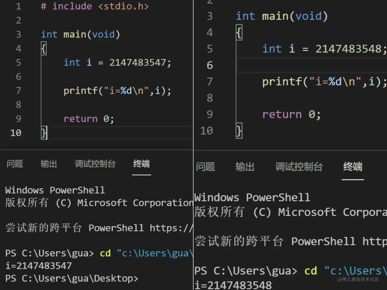This screenshot has height=290, width=387.
Task: Click closing brace on line 10, right editor
Action: click(239, 131)
